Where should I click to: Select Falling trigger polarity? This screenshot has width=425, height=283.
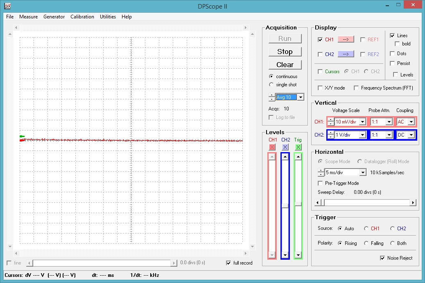click(x=366, y=243)
